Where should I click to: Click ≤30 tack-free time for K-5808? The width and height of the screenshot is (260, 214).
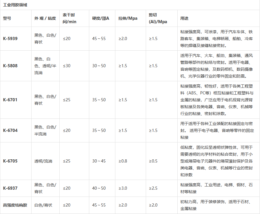click(67, 66)
